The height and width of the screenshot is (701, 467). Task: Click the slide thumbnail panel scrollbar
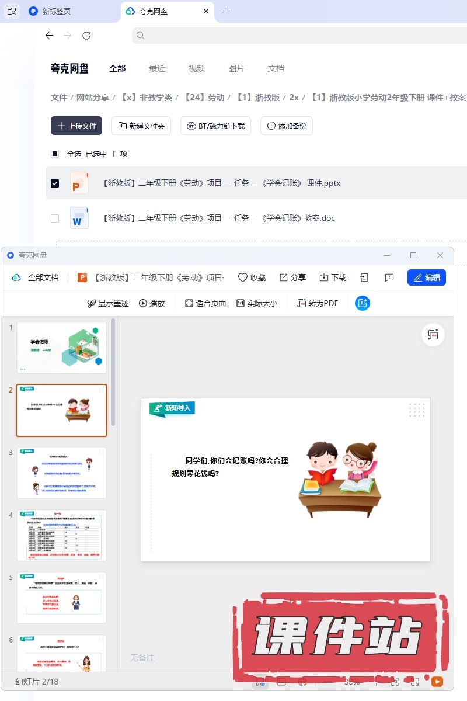(x=113, y=374)
